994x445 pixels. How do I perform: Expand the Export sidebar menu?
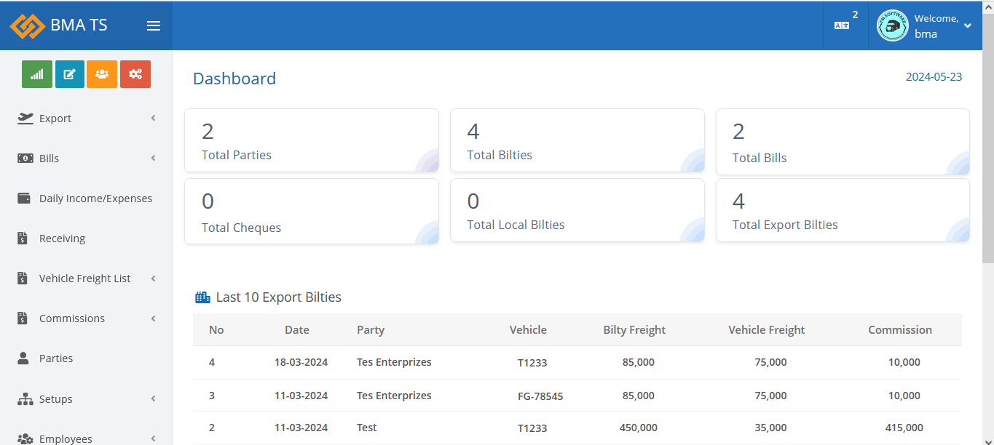click(x=86, y=119)
